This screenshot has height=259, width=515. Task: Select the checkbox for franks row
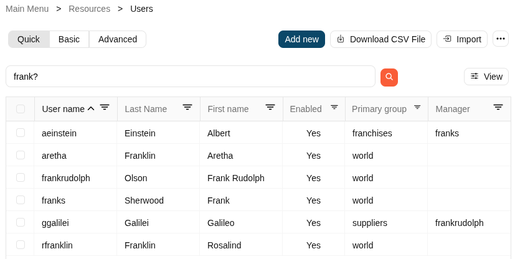pos(21,200)
